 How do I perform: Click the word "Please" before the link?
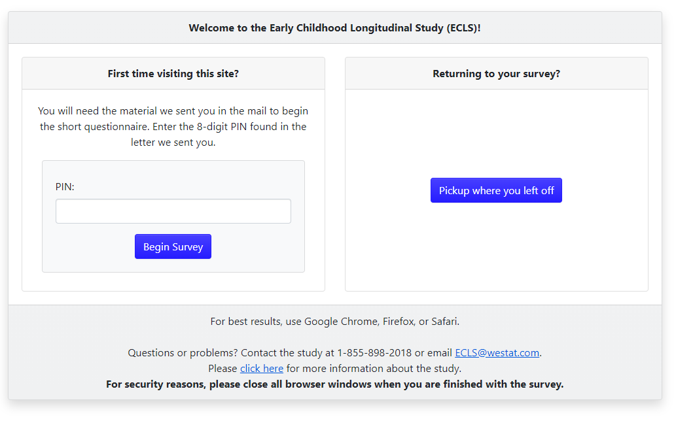(x=222, y=369)
